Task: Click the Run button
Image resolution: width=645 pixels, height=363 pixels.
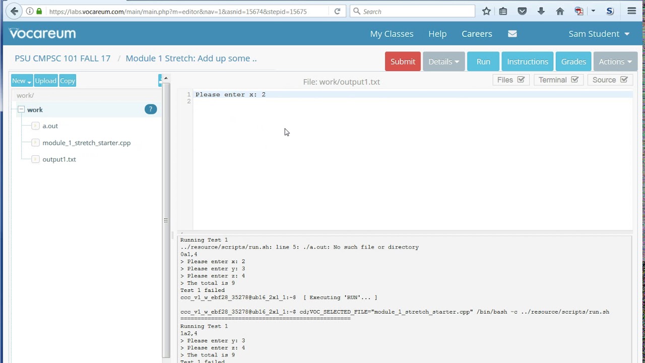Action: click(483, 62)
